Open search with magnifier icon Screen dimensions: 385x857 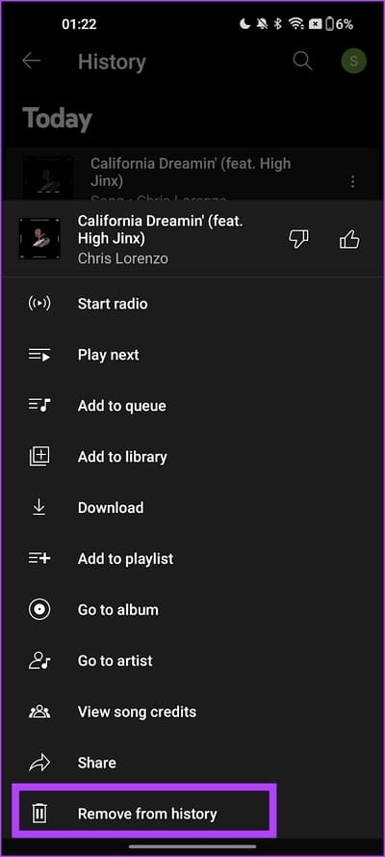[302, 62]
